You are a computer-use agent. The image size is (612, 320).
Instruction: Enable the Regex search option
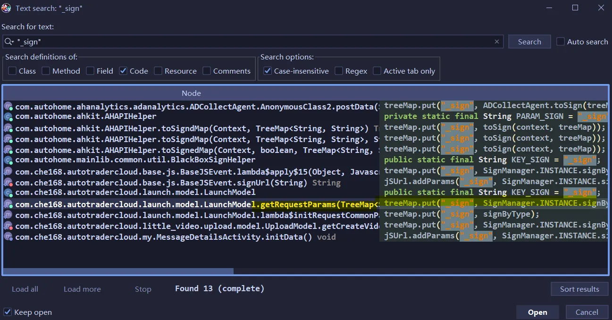[x=339, y=71]
